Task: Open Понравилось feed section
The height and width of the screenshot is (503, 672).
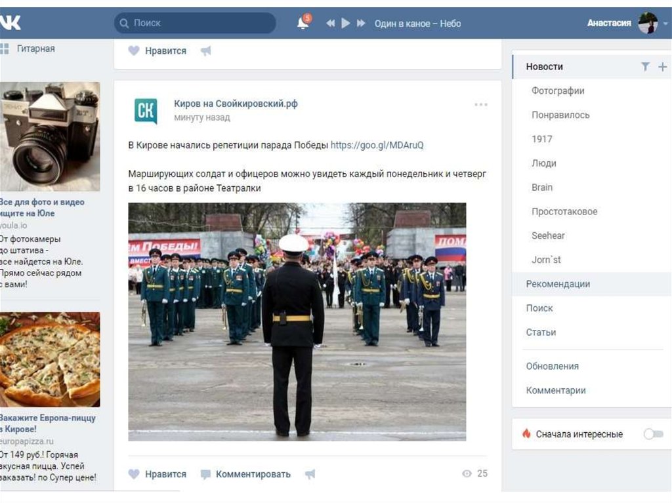Action: pos(560,115)
